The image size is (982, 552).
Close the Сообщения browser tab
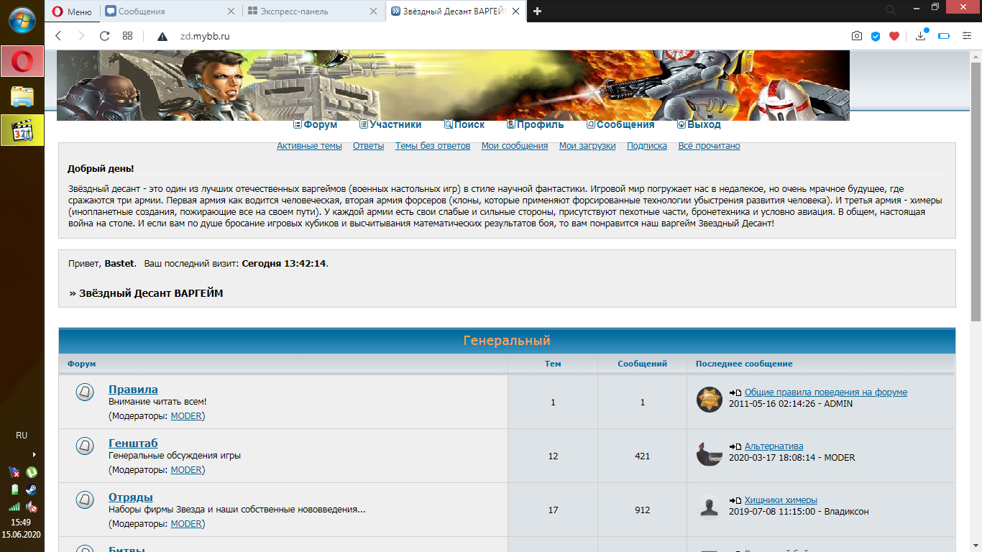click(x=231, y=11)
